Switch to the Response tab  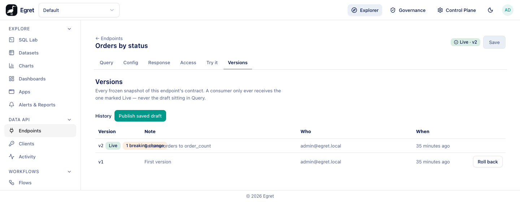pos(159,63)
